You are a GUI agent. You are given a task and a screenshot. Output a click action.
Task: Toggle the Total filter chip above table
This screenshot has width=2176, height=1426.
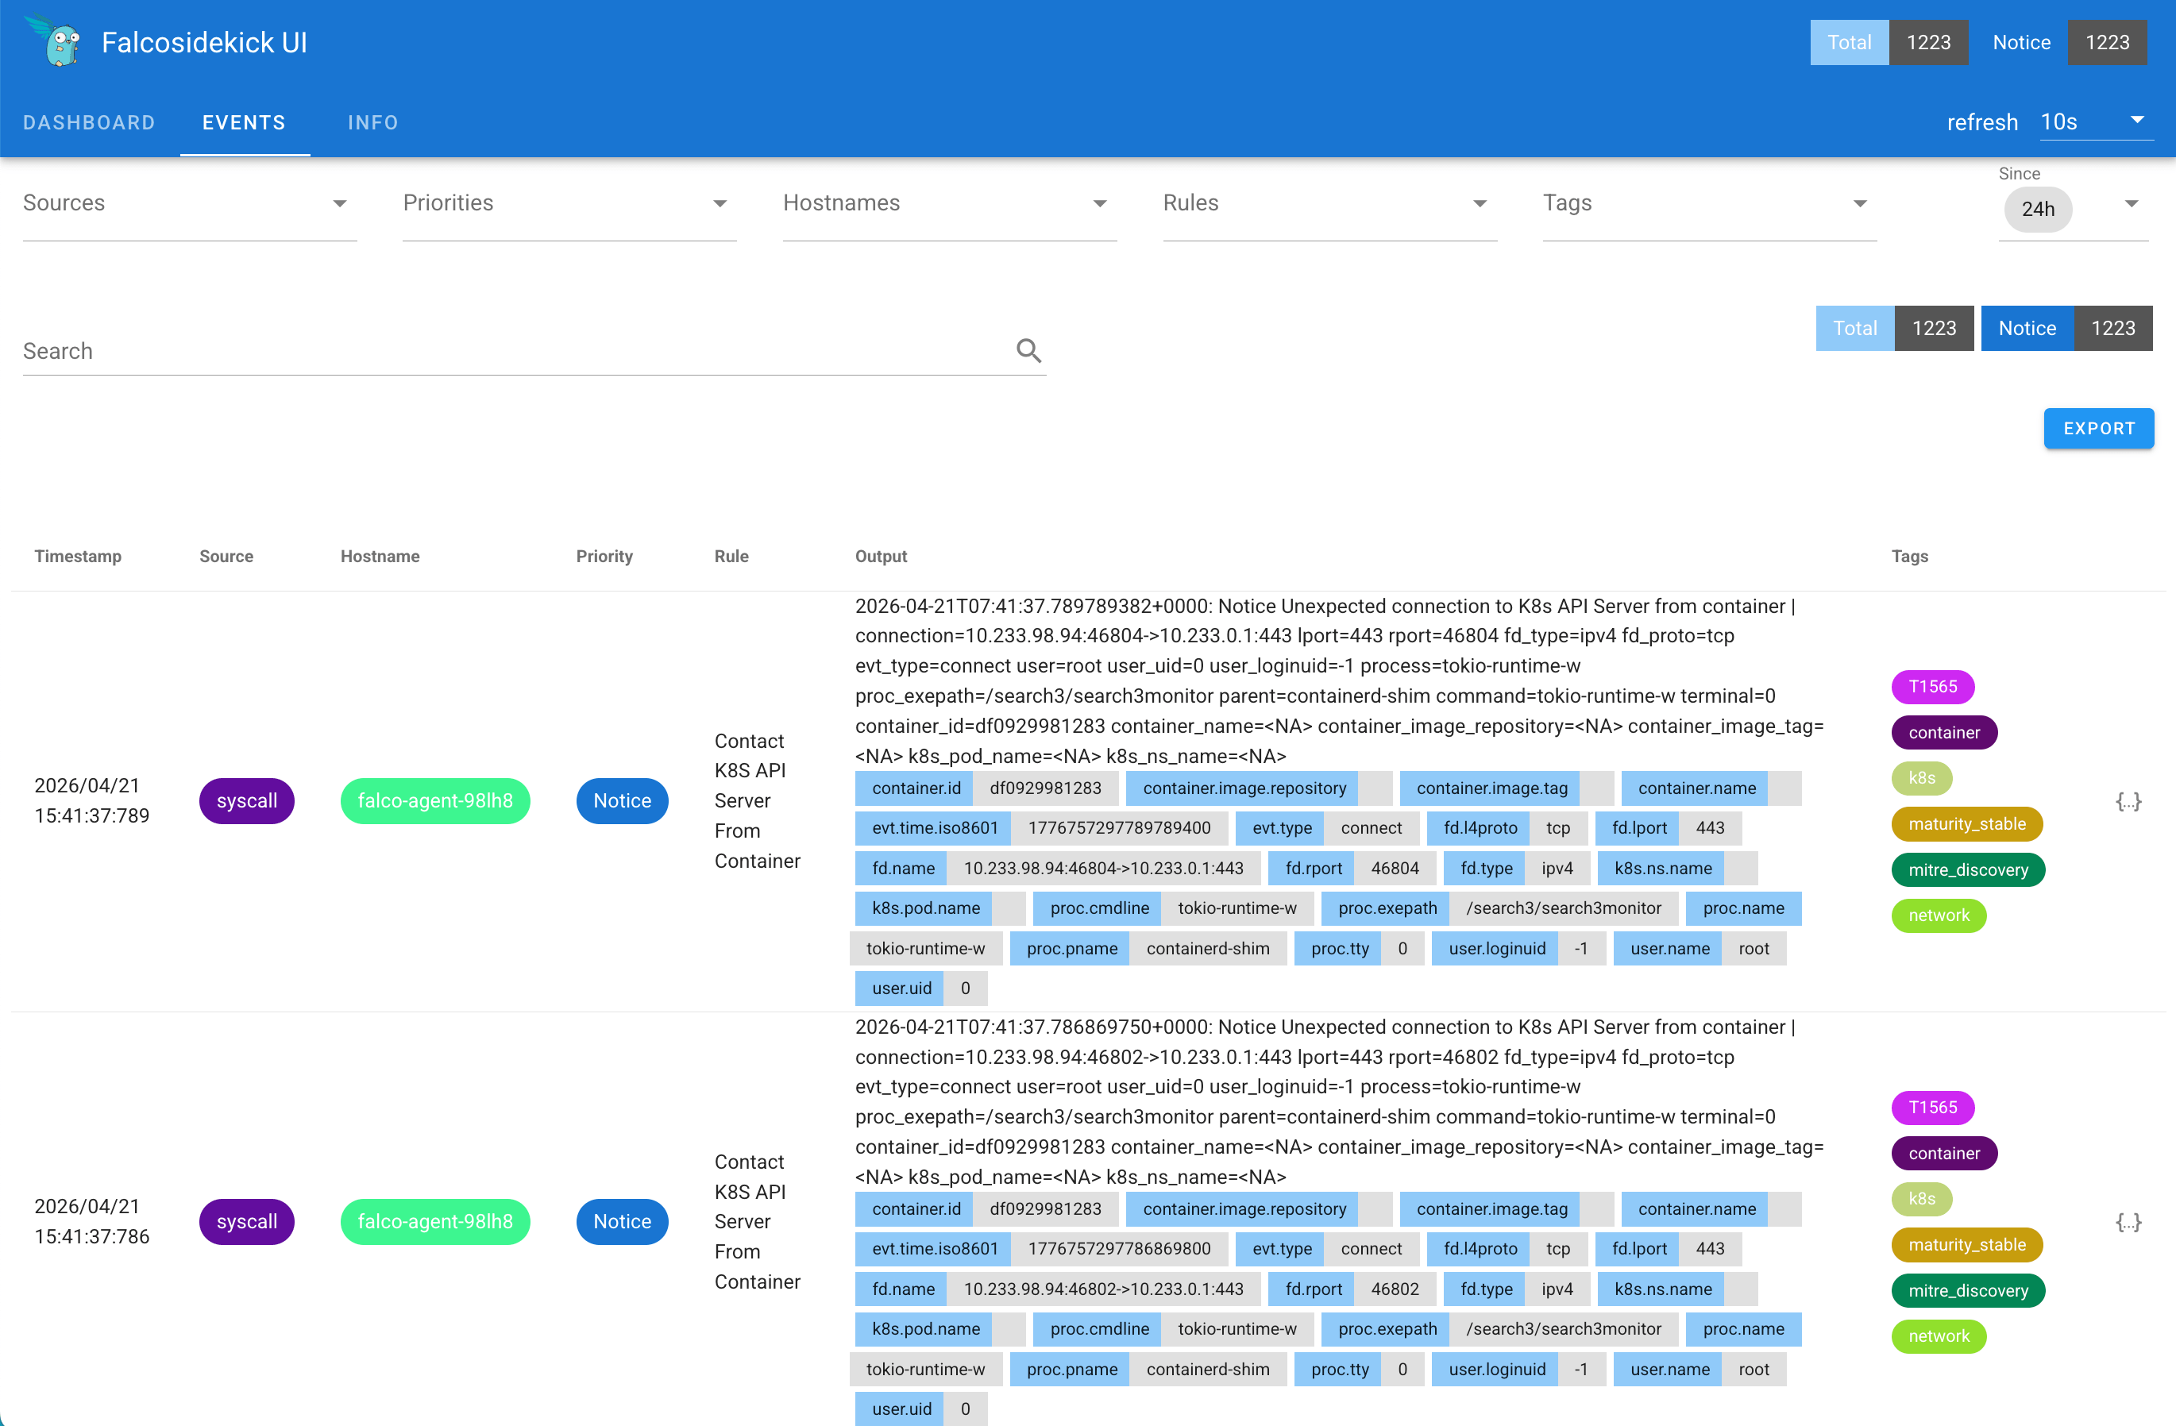coord(1854,328)
